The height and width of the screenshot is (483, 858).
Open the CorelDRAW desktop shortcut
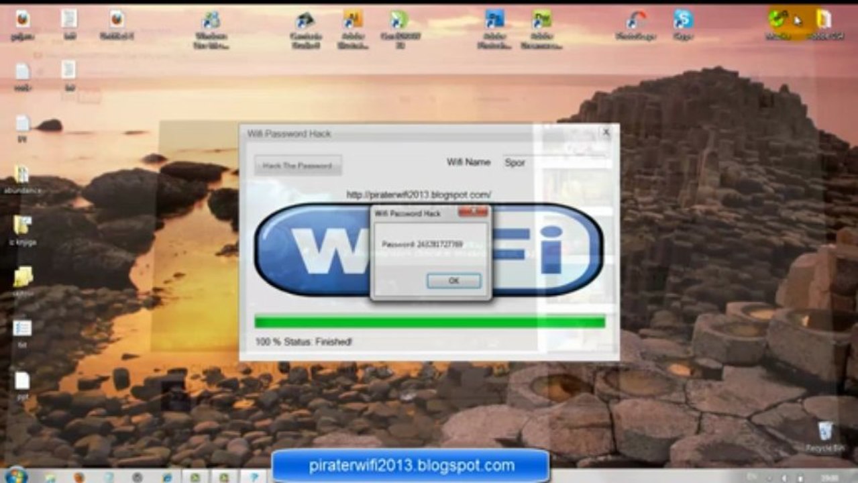pyautogui.click(x=400, y=28)
